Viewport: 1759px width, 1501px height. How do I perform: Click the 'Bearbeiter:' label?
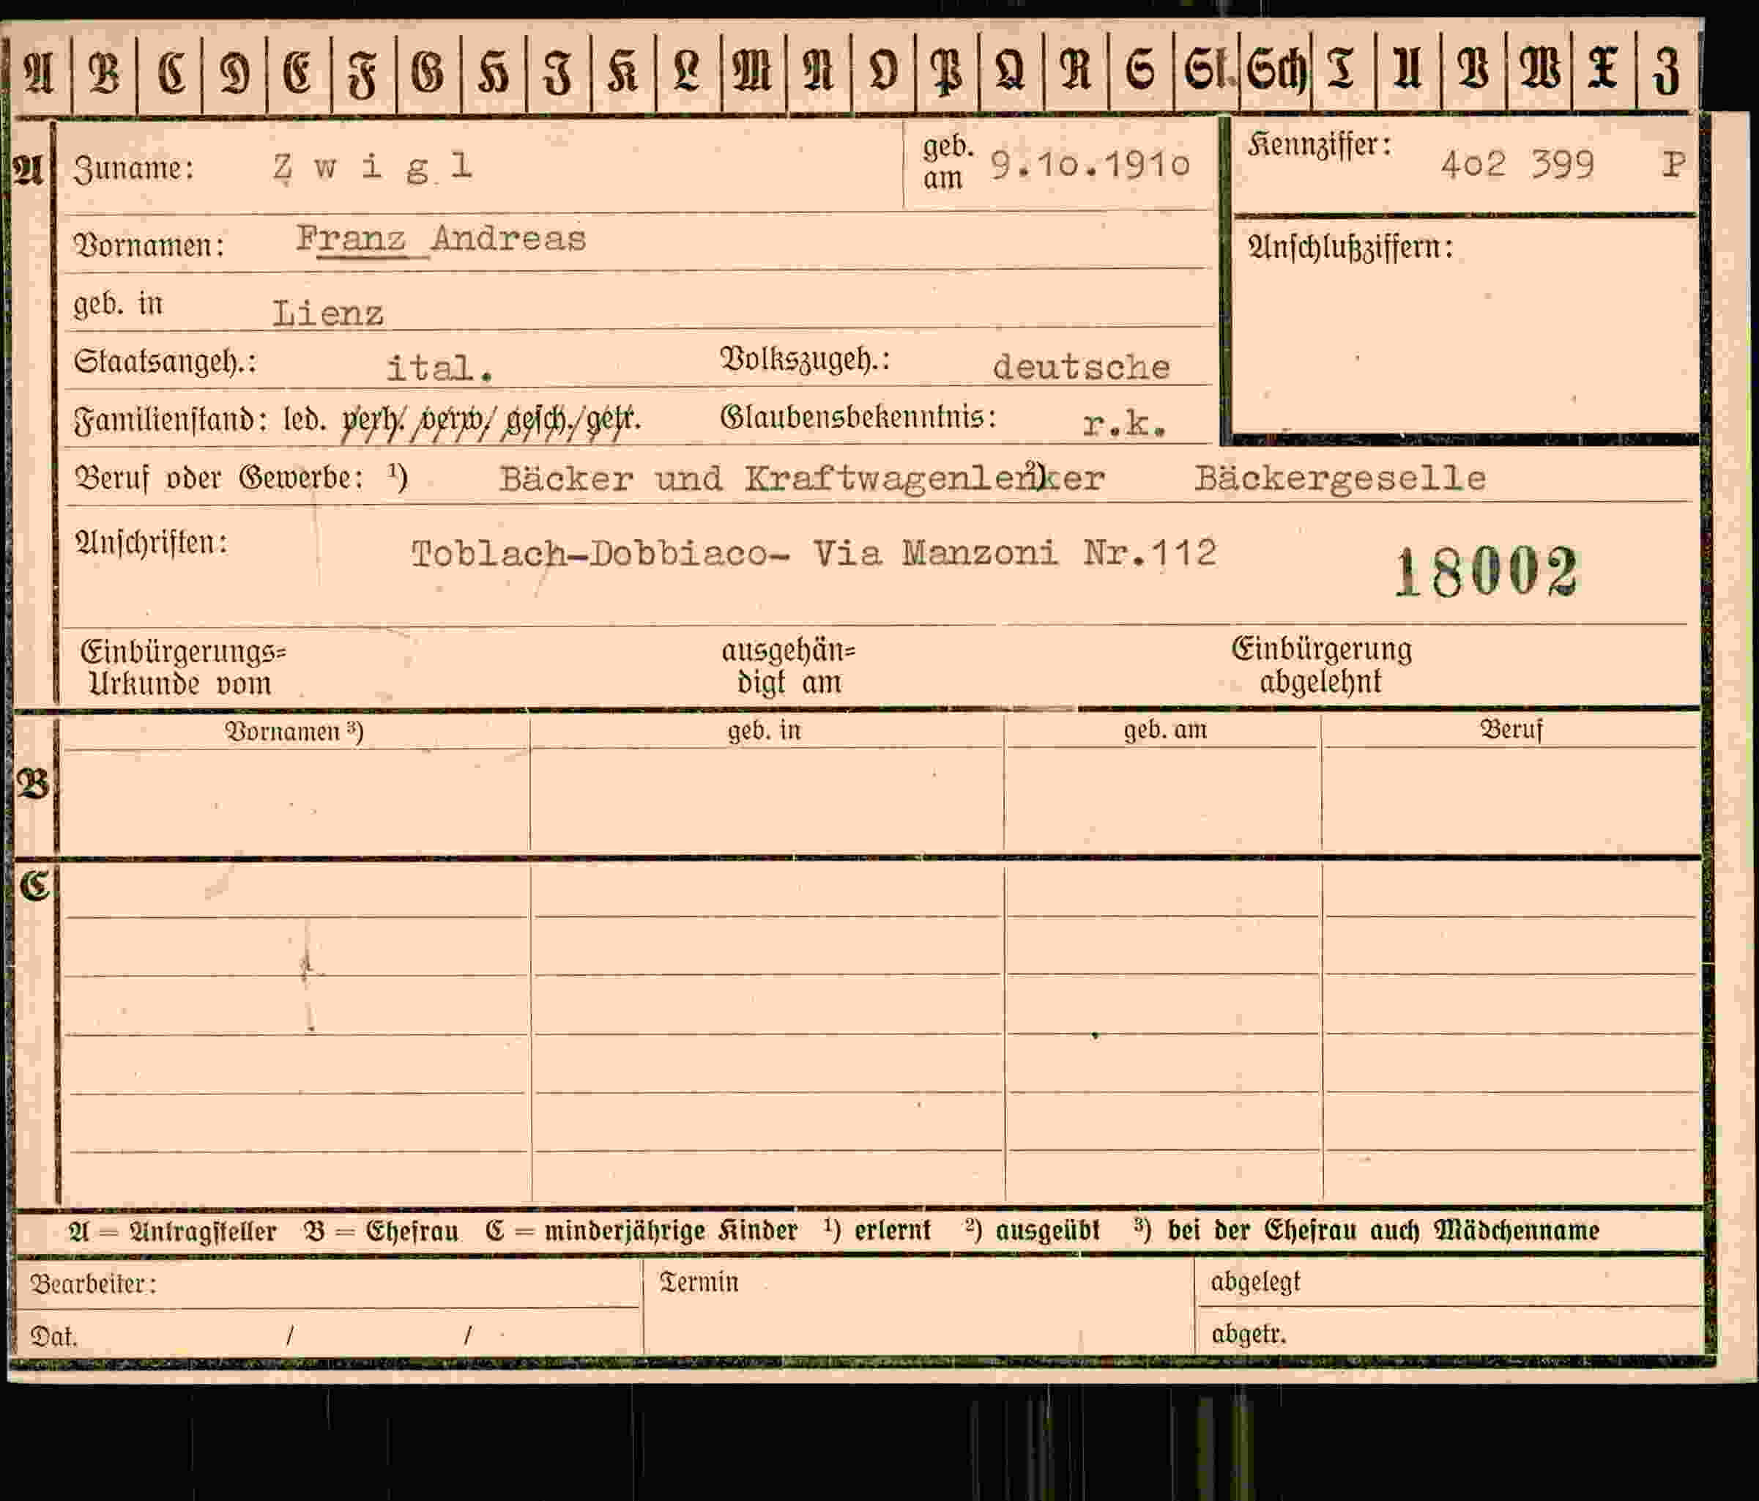[x=94, y=1283]
